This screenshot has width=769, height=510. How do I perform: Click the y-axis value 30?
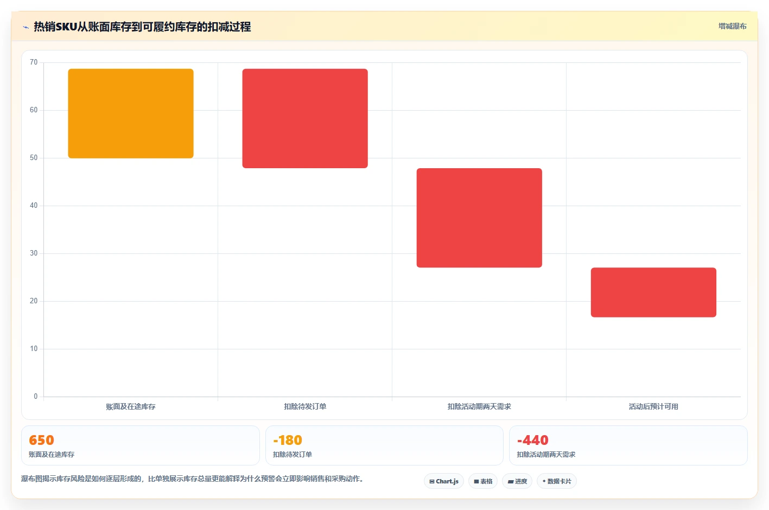pyautogui.click(x=34, y=253)
